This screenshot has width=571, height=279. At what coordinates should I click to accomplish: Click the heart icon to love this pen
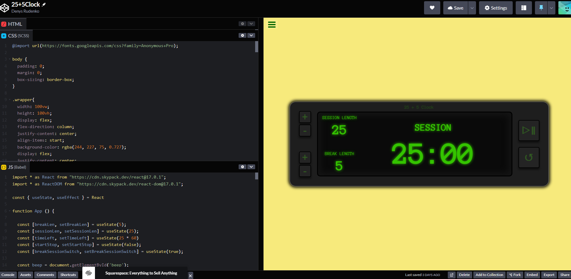point(432,8)
